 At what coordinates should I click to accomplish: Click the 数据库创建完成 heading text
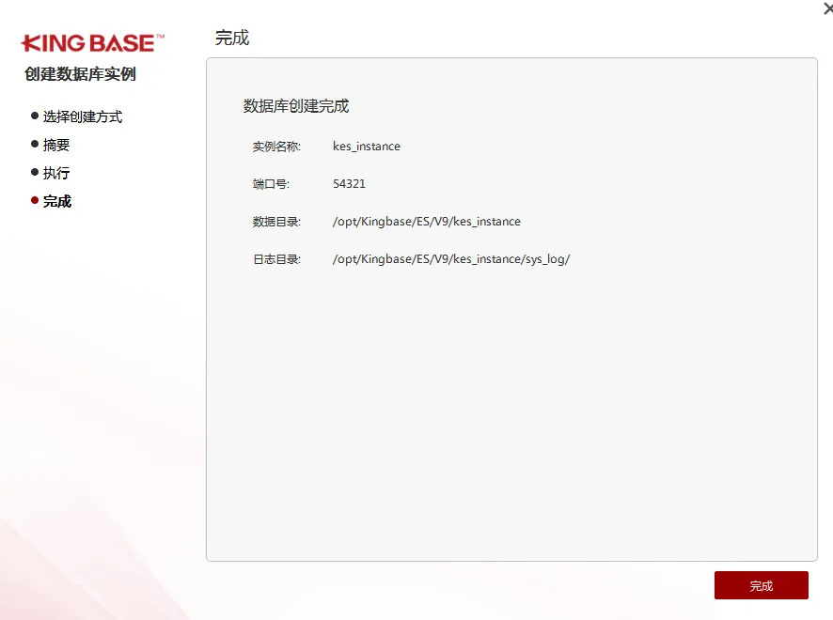[x=296, y=106]
